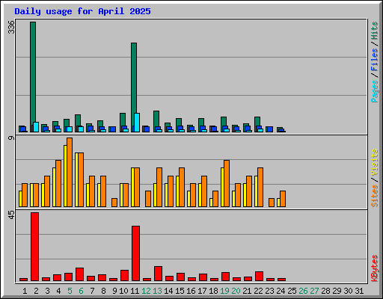Click the orange Visits bar for day 5
This screenshot has width=383, height=299.
(x=70, y=172)
